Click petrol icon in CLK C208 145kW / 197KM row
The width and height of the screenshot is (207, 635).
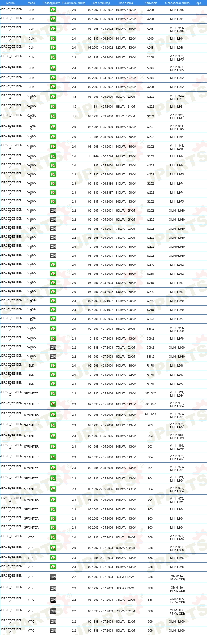tap(53, 87)
